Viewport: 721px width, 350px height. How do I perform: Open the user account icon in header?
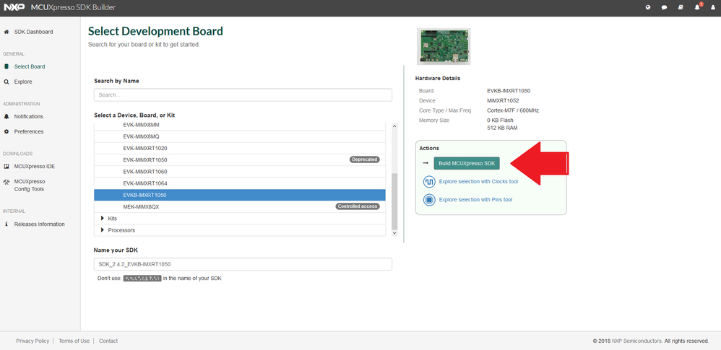pyautogui.click(x=713, y=7)
